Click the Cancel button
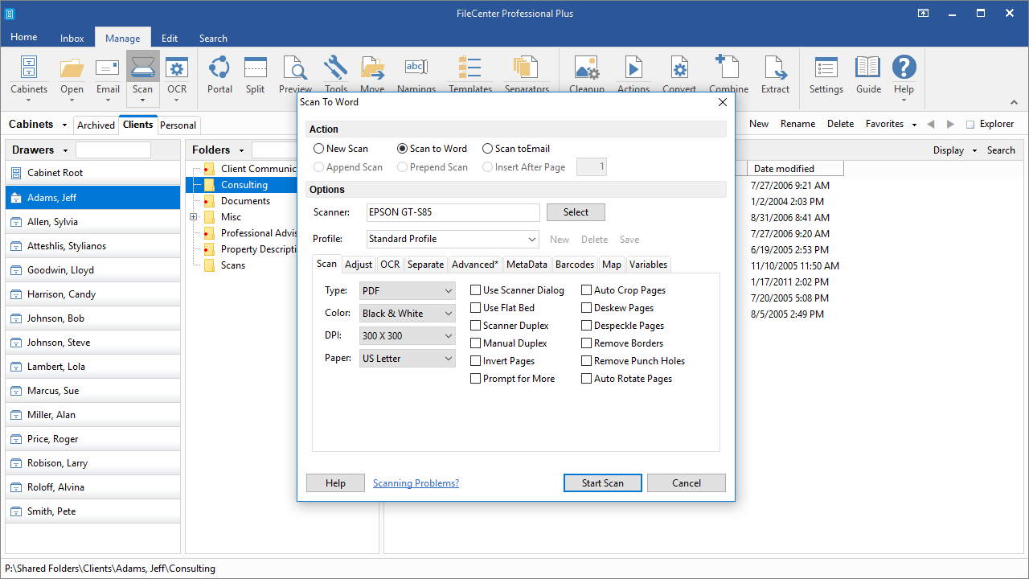The image size is (1029, 579). 687,483
